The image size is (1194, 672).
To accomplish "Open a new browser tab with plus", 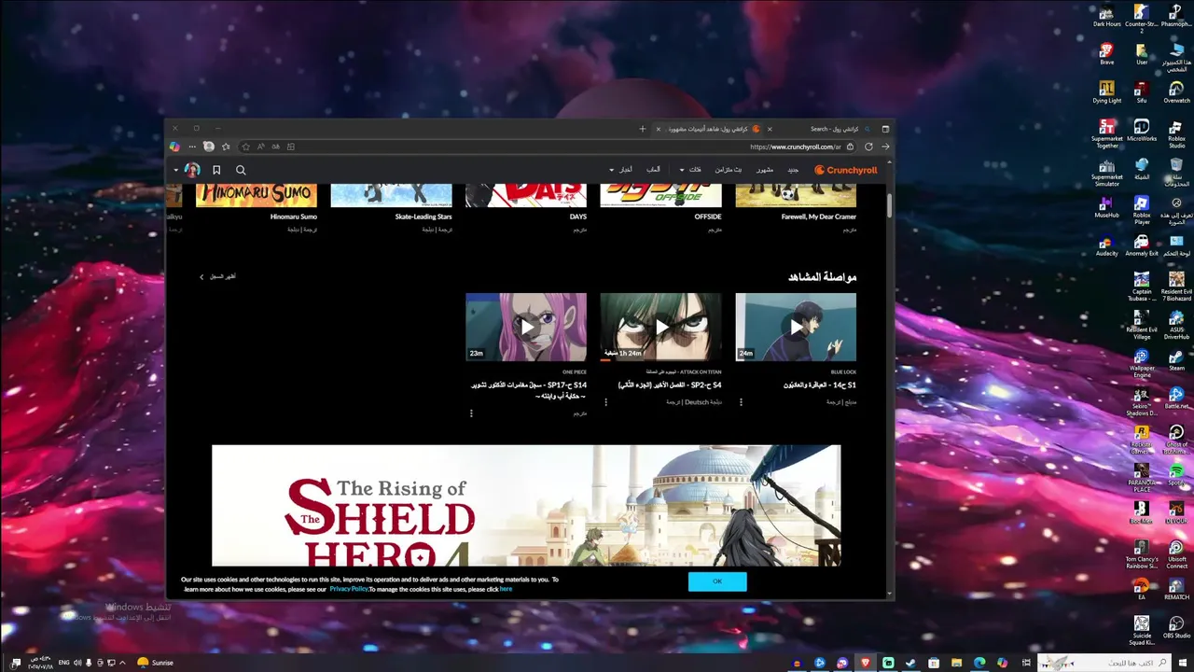I will (642, 129).
